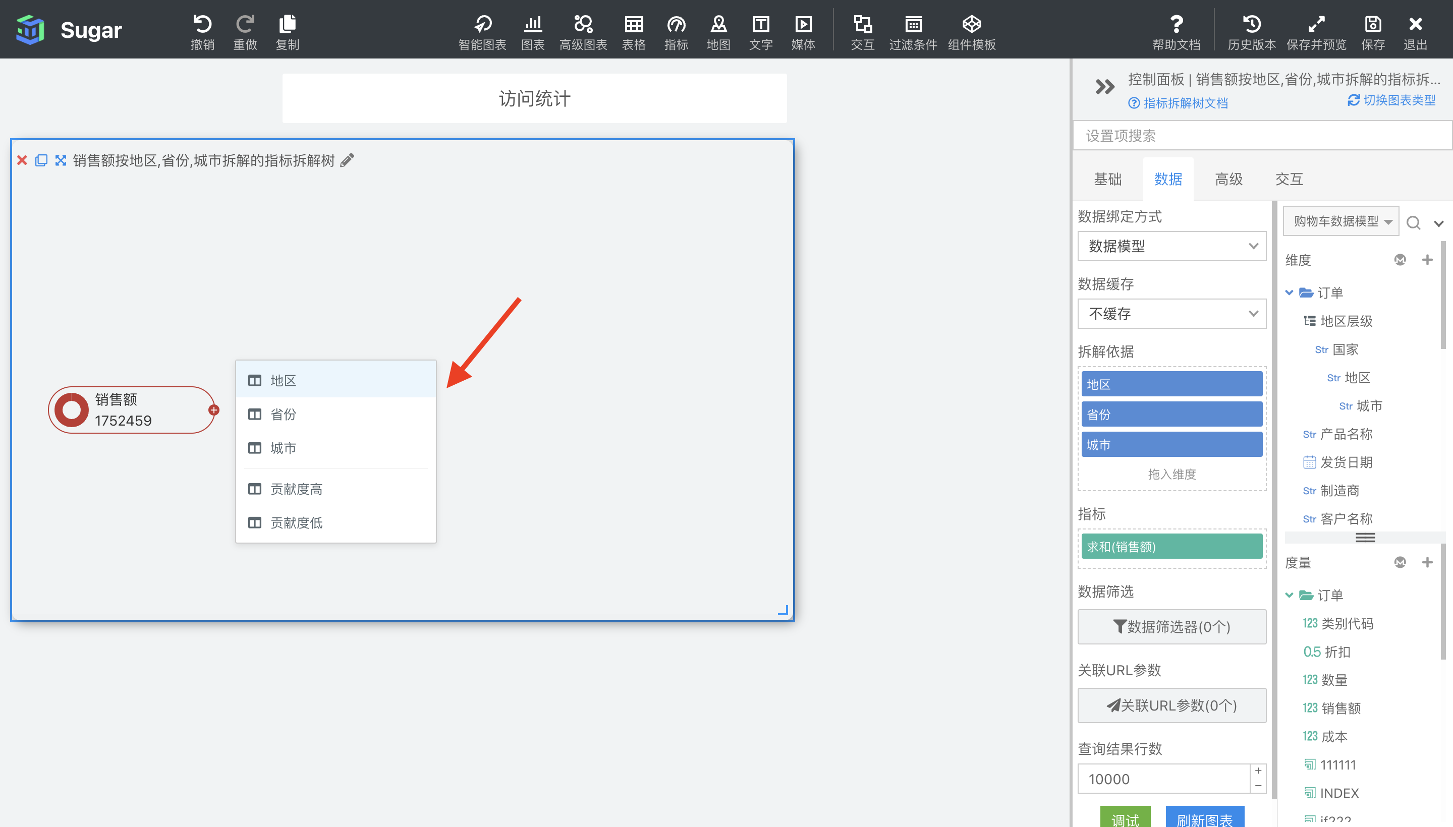This screenshot has width=1453, height=827.
Task: Add a new dimension with the plus icon
Action: coord(1427,260)
